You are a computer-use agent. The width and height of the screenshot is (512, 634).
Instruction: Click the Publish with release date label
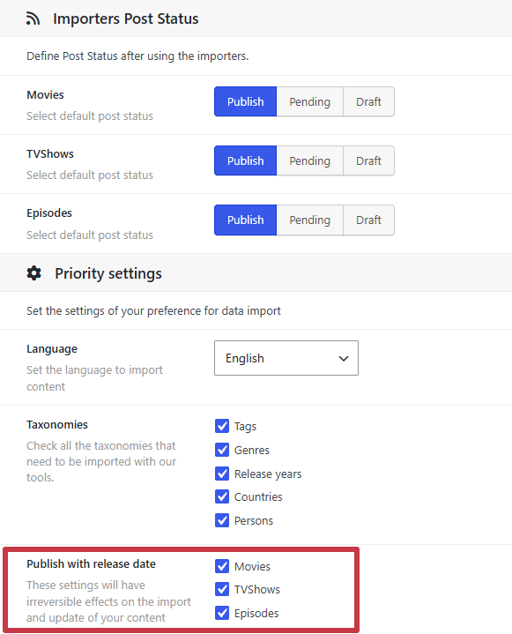(91, 563)
